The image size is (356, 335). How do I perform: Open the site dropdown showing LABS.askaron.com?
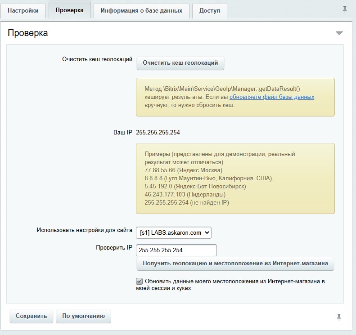(173, 232)
